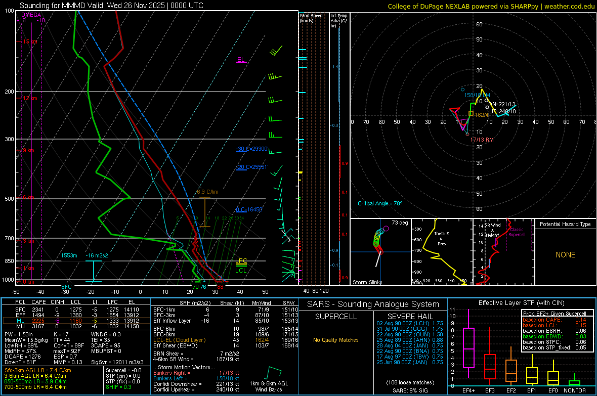Screen dimensions: 597x396
Task: Click the "SigSvr = 12011 m3/s3" value
Action: click(117, 363)
